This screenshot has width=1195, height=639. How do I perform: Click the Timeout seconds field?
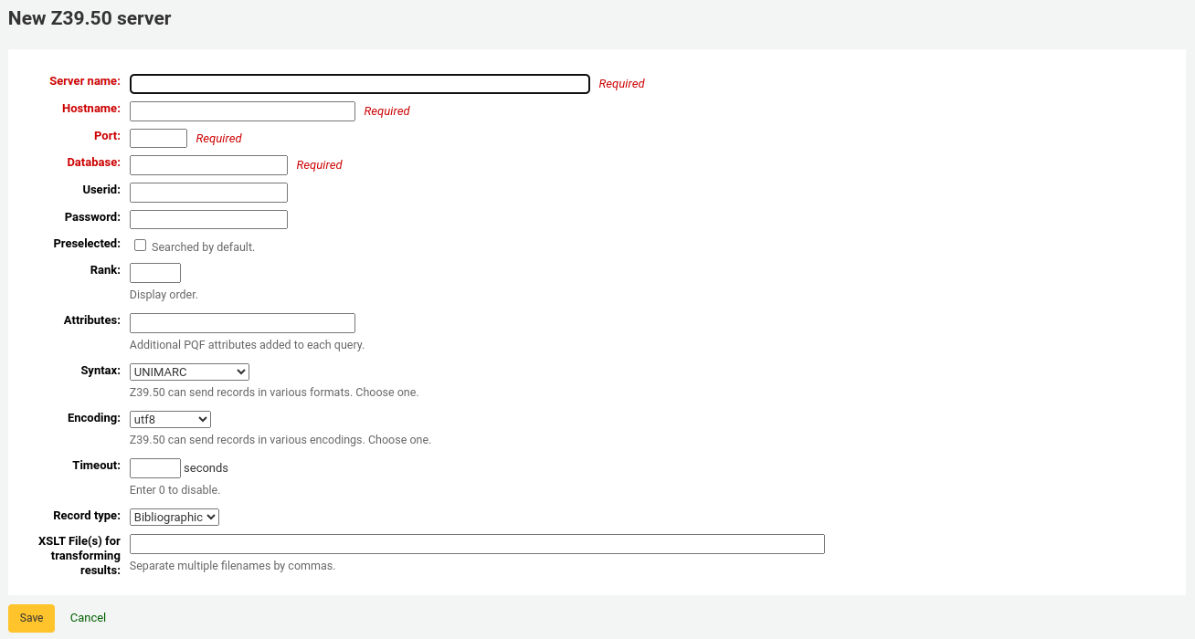(x=155, y=468)
